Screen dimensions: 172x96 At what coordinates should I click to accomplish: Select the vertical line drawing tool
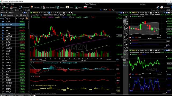coord(127,46)
